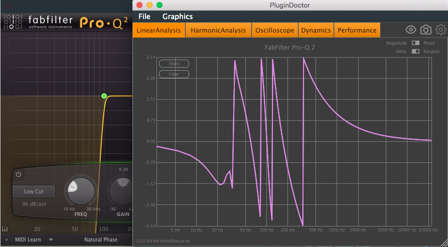
Task: Open the Dynamics tab
Action: tap(316, 30)
